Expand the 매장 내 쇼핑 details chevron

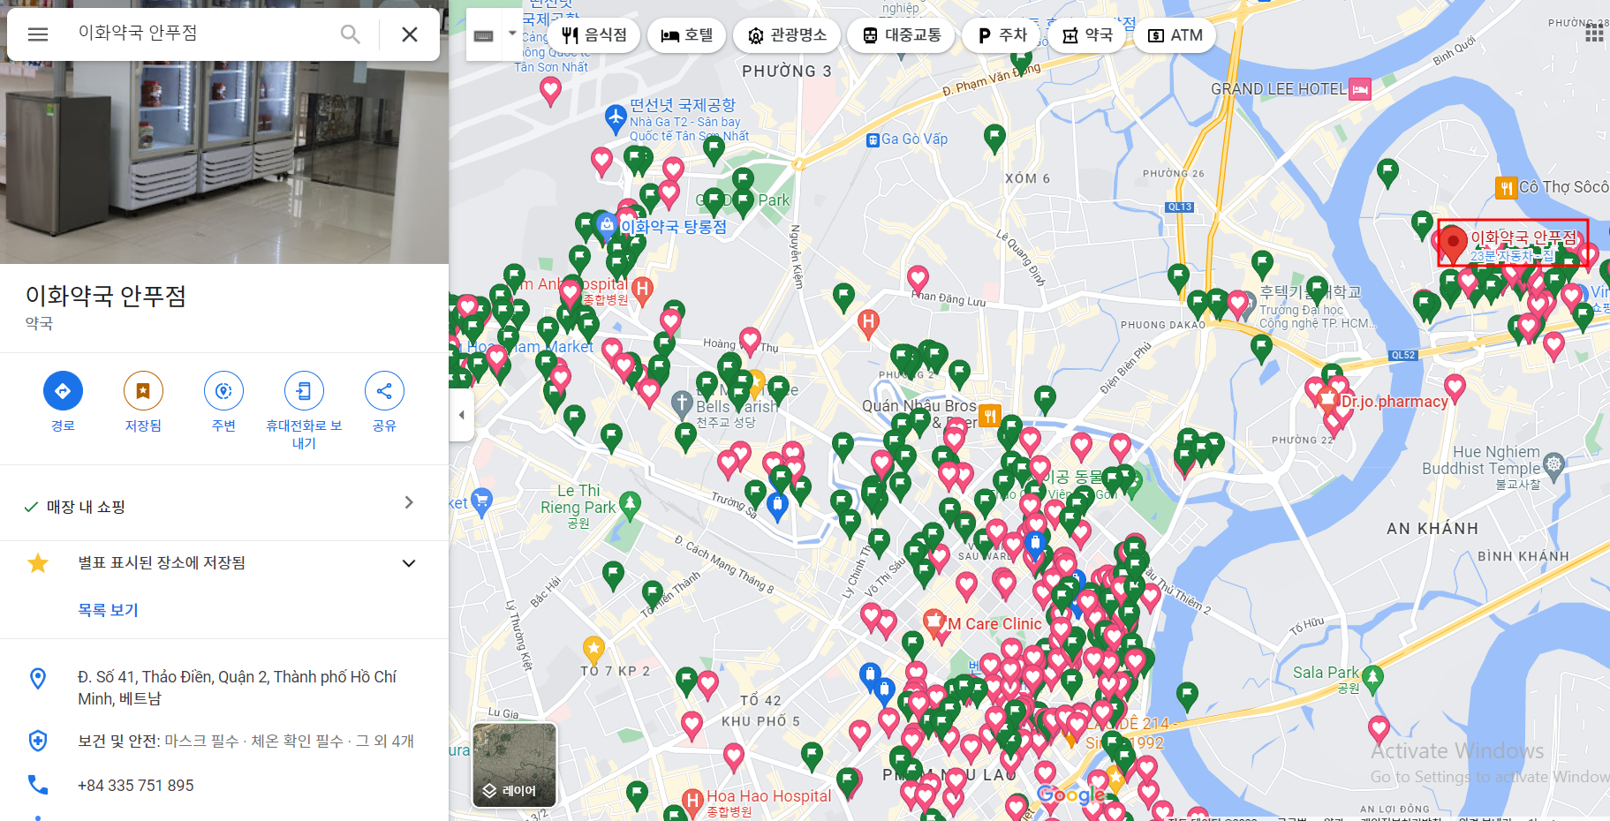point(408,502)
